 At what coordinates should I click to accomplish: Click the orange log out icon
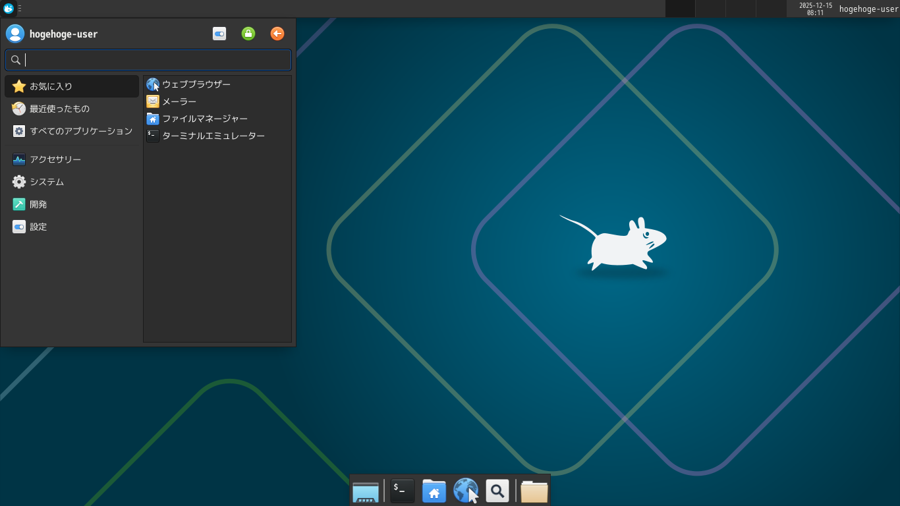[277, 34]
